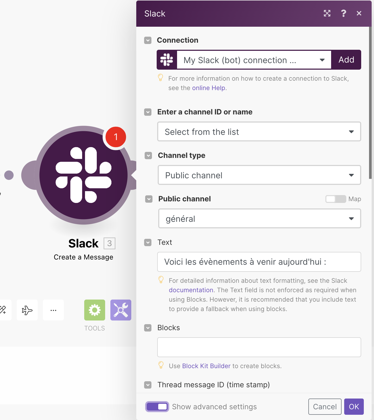Open the Channel type Public channel dropdown
Image resolution: width=374 pixels, height=420 pixels.
point(259,175)
